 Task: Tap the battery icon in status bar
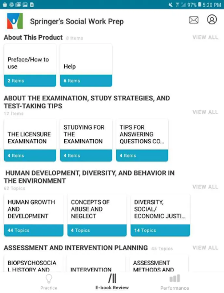click(x=199, y=5)
